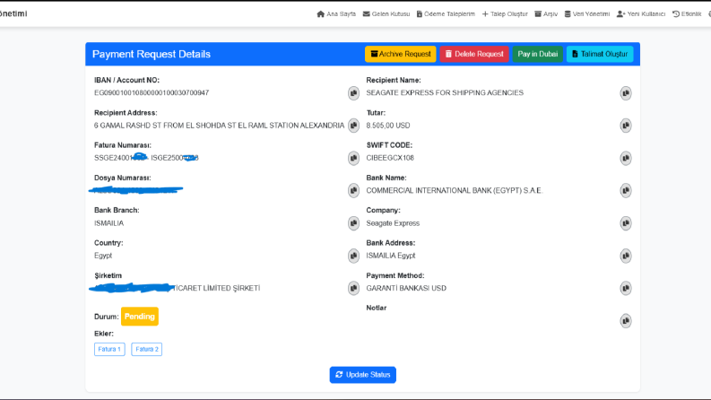Open the Arşiv menu item
This screenshot has width=711, height=400.
546,14
